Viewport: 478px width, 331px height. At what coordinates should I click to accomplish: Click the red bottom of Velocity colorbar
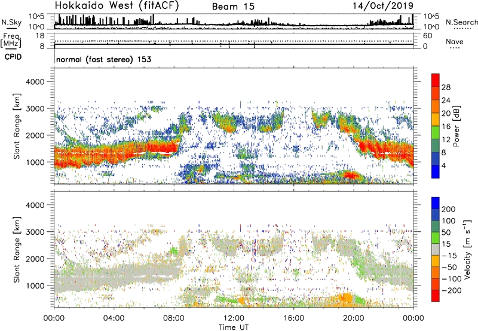pos(436,296)
